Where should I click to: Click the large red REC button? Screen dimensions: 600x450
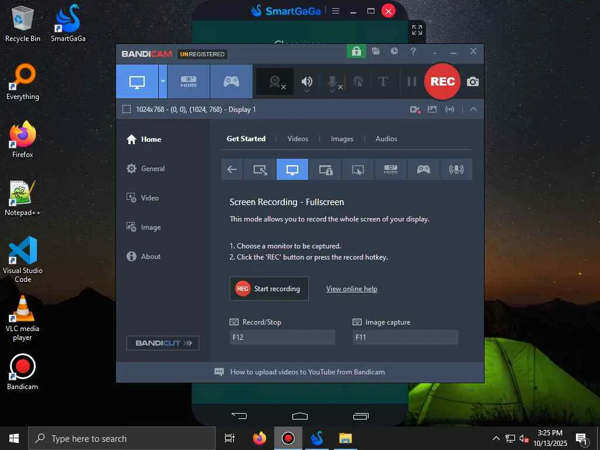point(442,81)
